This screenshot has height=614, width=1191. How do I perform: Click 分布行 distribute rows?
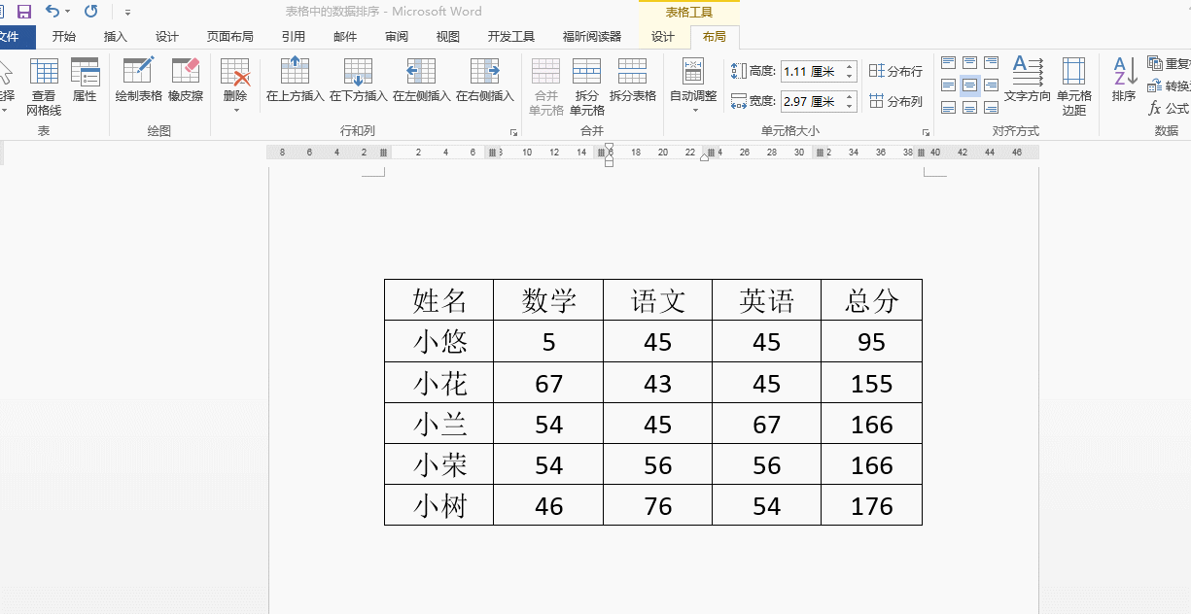click(895, 71)
